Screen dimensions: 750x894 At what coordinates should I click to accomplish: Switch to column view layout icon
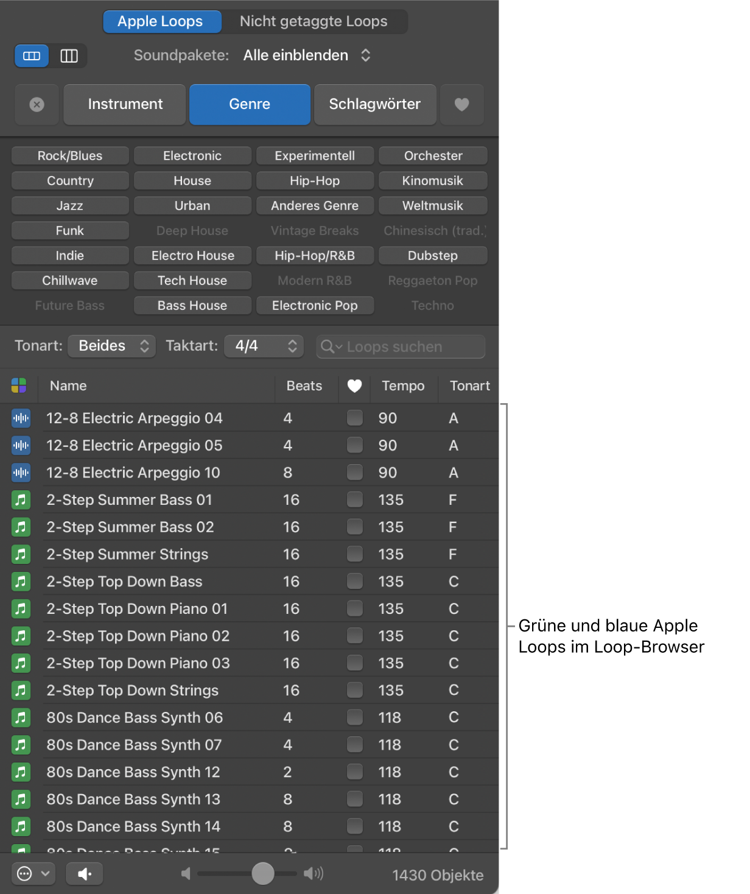point(69,56)
